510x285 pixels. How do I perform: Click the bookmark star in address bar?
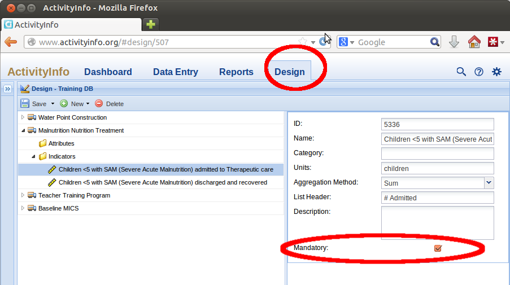pos(303,42)
